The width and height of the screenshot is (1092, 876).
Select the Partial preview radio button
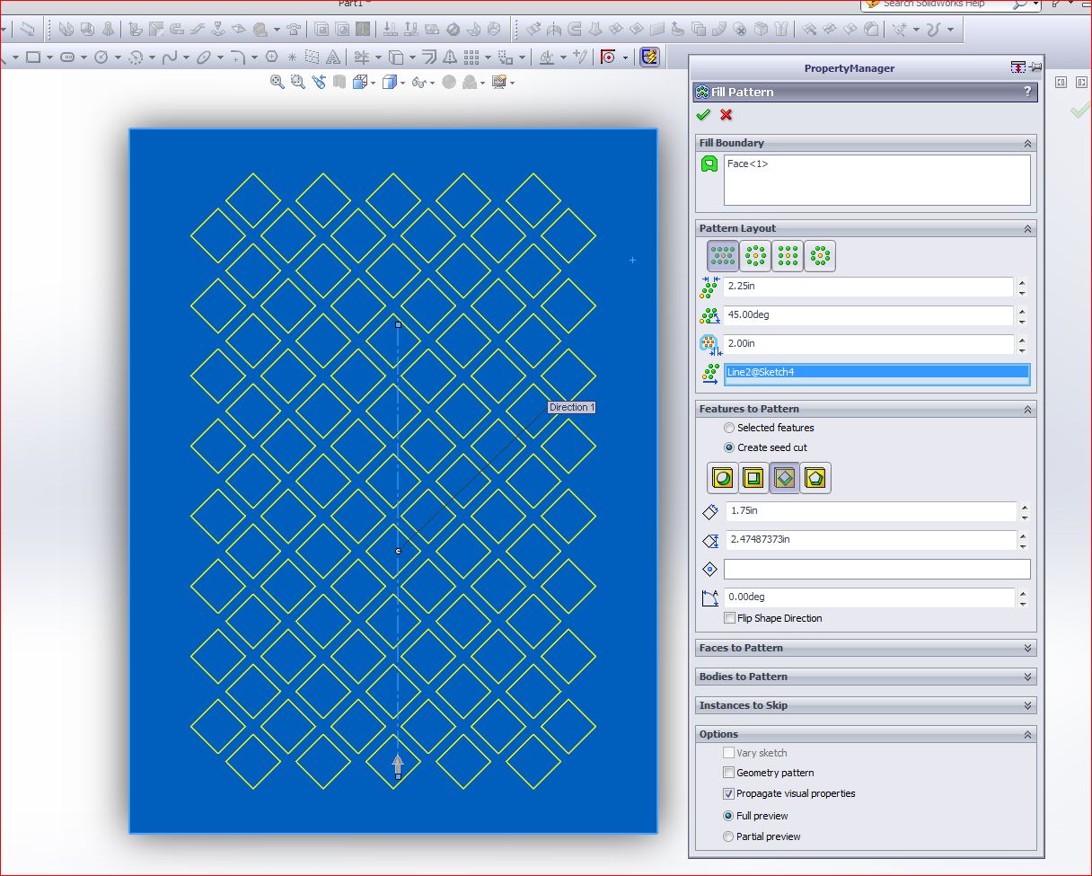[729, 836]
